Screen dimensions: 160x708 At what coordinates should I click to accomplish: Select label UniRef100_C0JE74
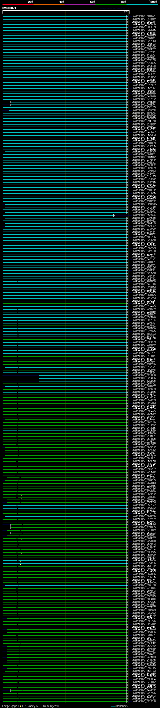(x=143, y=105)
